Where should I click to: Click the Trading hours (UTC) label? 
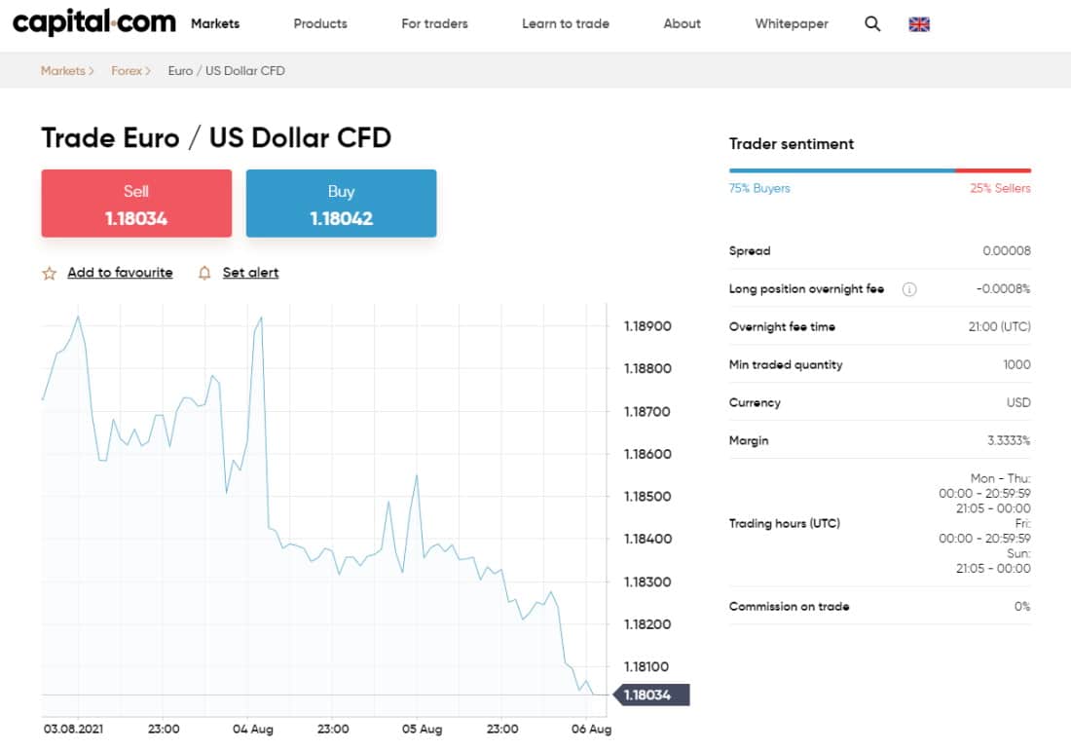pyautogui.click(x=785, y=523)
